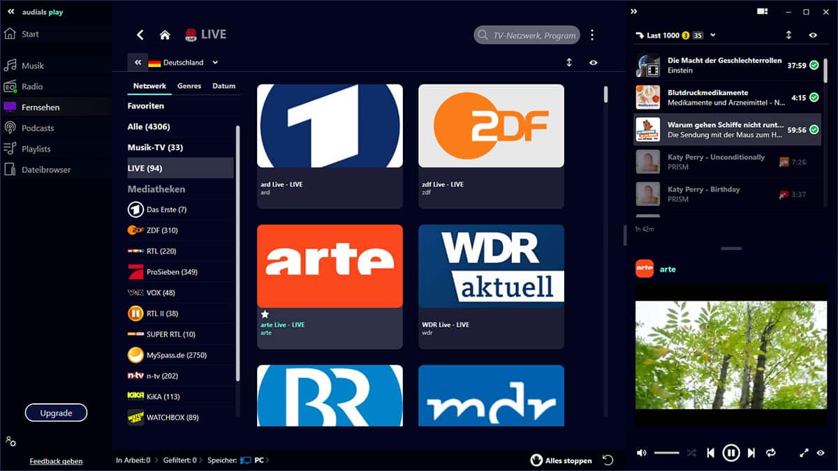Select Die Macht der Geschlechterrollen item
Image resolution: width=838 pixels, height=471 pixels.
727,66
